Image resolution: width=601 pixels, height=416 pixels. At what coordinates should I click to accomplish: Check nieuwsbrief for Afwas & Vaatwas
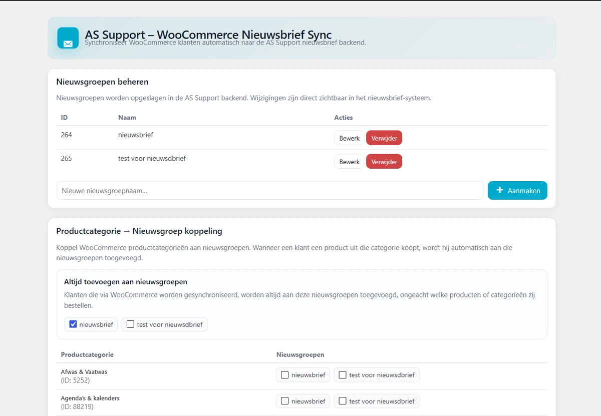(x=284, y=374)
